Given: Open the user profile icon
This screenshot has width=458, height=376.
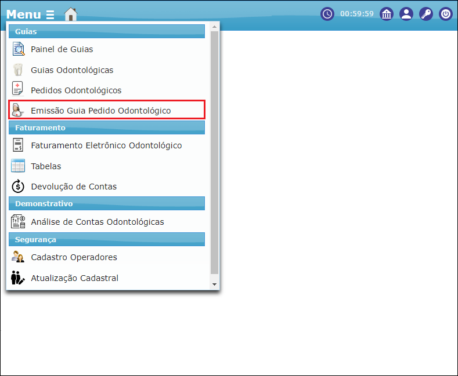Looking at the screenshot, I should (406, 14).
